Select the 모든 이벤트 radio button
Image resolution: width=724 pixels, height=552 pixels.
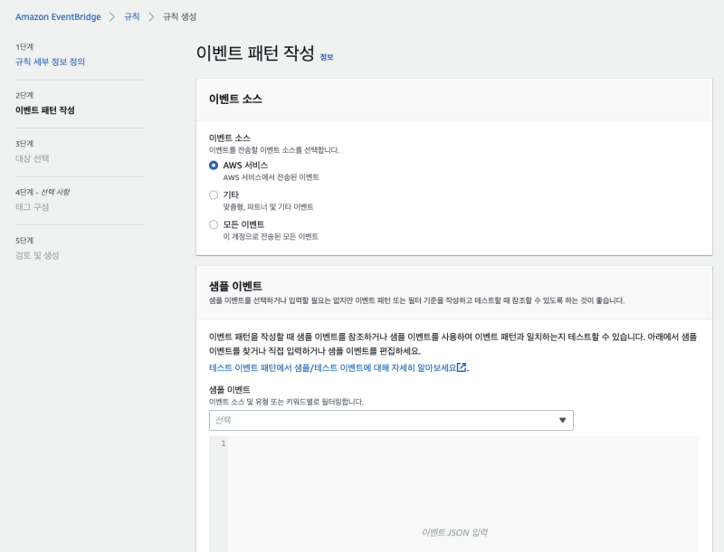click(214, 224)
